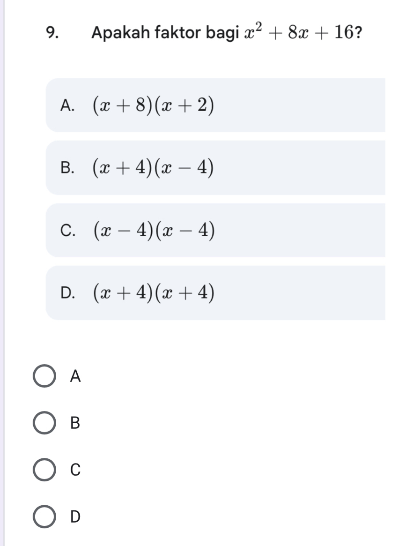This screenshot has width=406, height=546.
Task: Select radio button D
Action: (44, 517)
